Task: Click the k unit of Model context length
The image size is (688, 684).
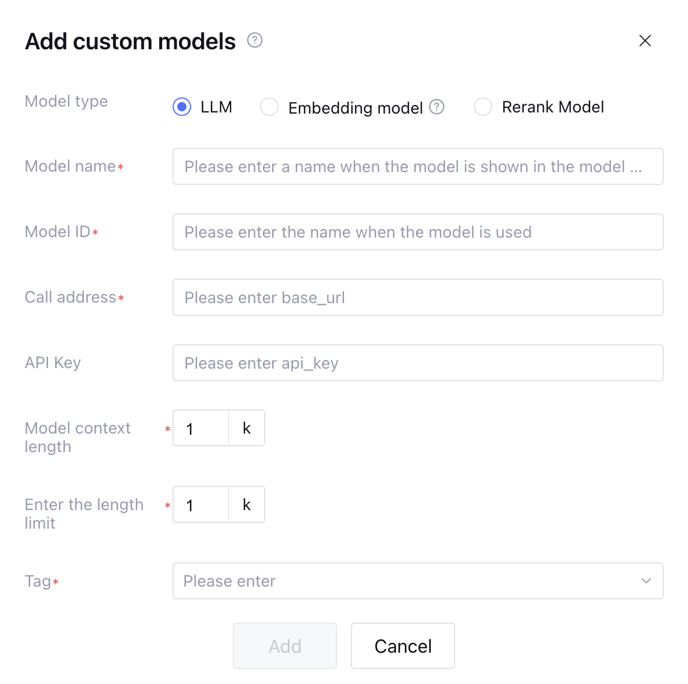Action: point(247,428)
